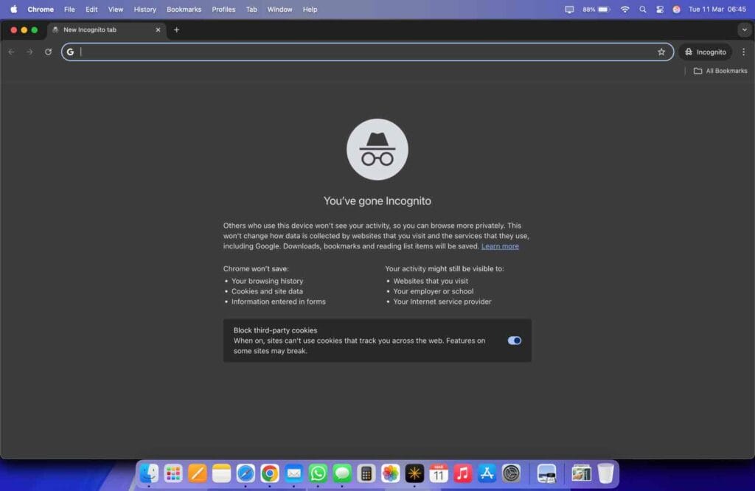The width and height of the screenshot is (755, 491).
Task: Open the orange Pages app in dock
Action: (197, 473)
